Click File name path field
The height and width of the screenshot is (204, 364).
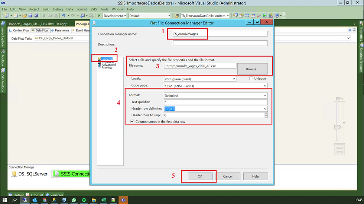pos(200,66)
